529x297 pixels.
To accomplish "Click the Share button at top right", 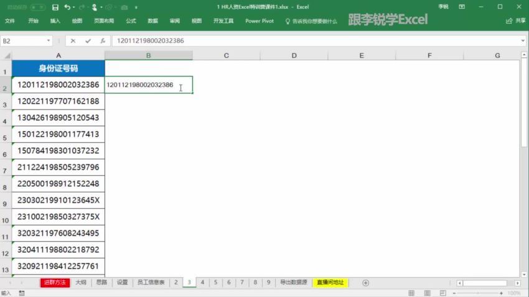I will (x=516, y=21).
